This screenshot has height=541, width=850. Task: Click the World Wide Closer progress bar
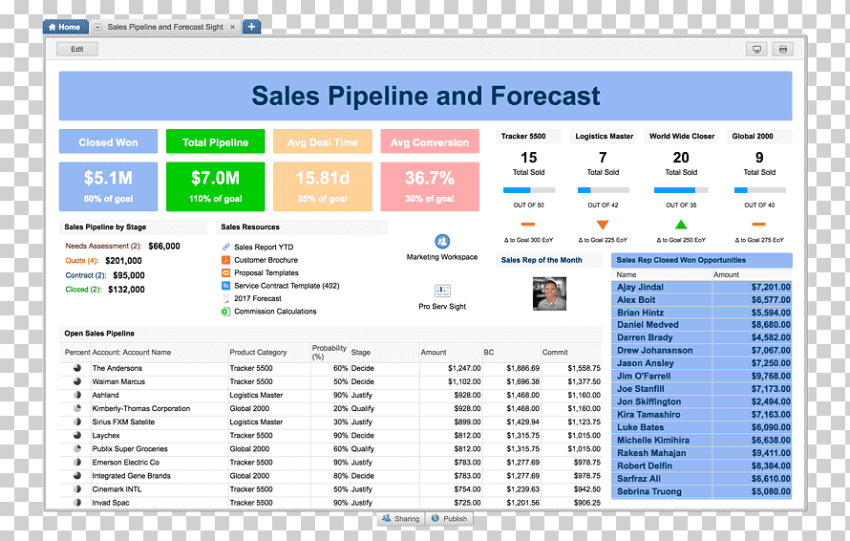681,190
